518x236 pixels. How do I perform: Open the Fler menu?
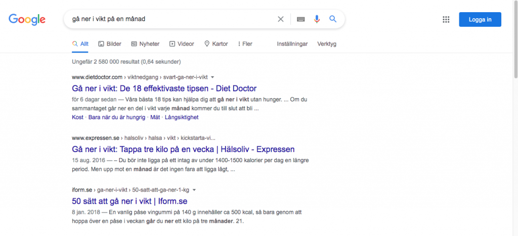[245, 44]
